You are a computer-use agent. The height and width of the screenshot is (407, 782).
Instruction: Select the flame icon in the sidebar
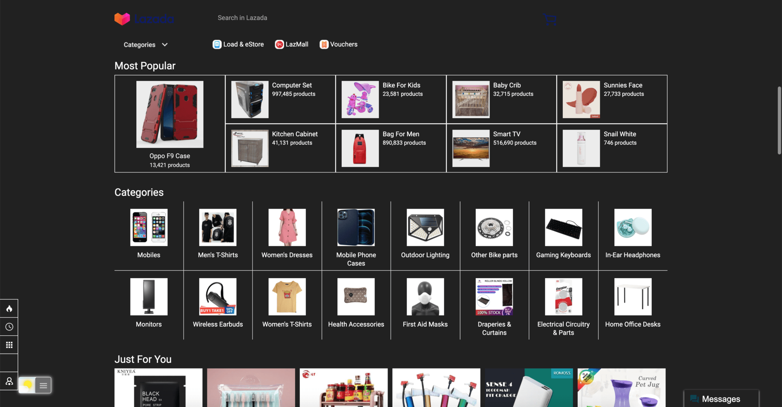(x=9, y=308)
